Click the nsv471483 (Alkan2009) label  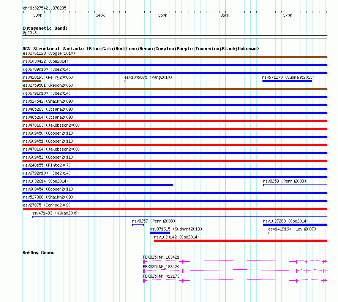coord(55,213)
